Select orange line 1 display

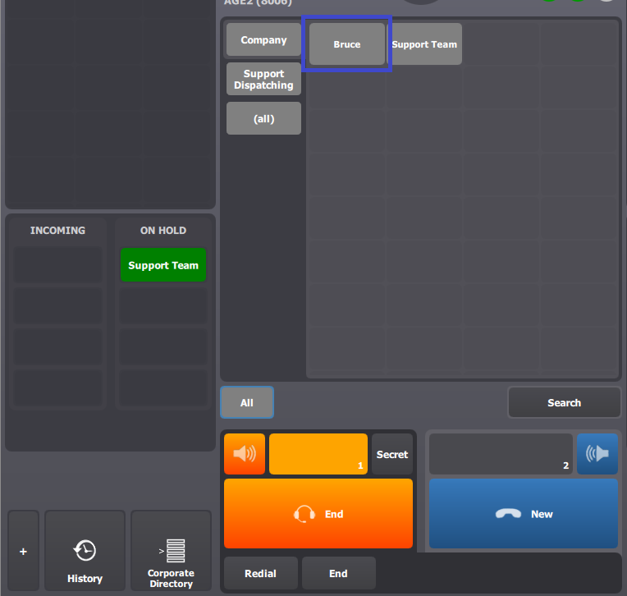318,454
